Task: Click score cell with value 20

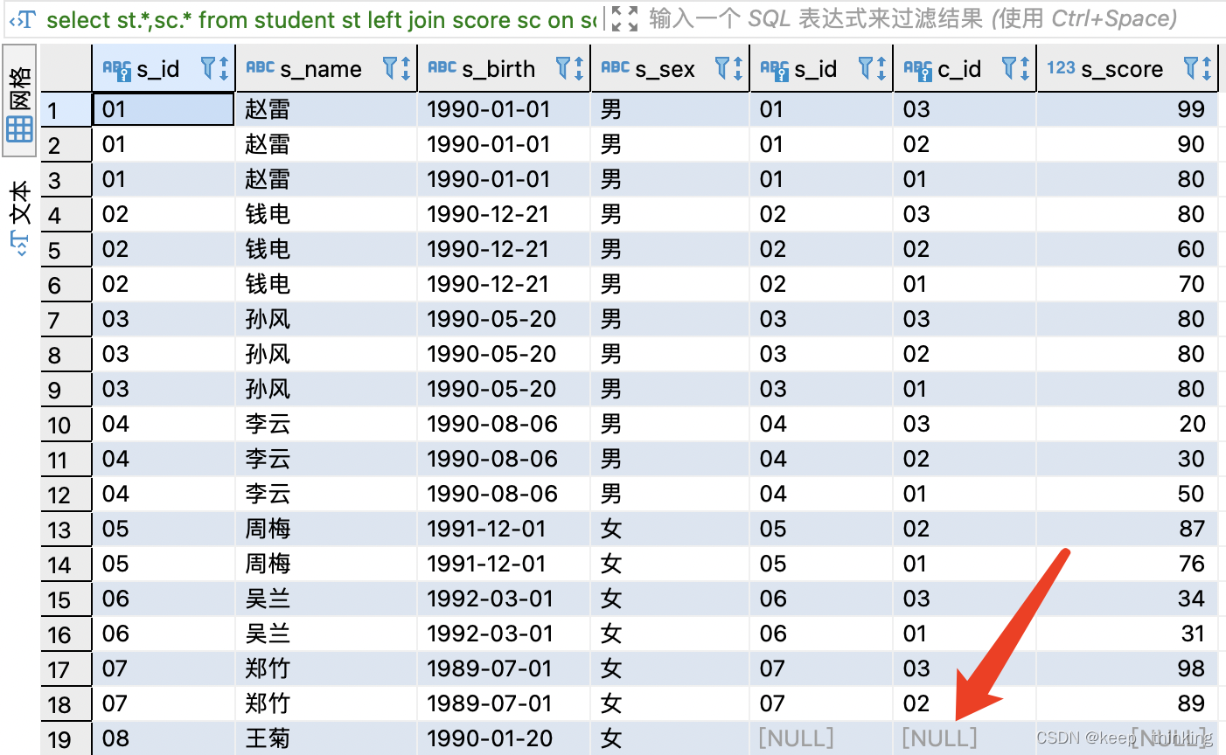Action: [1127, 424]
